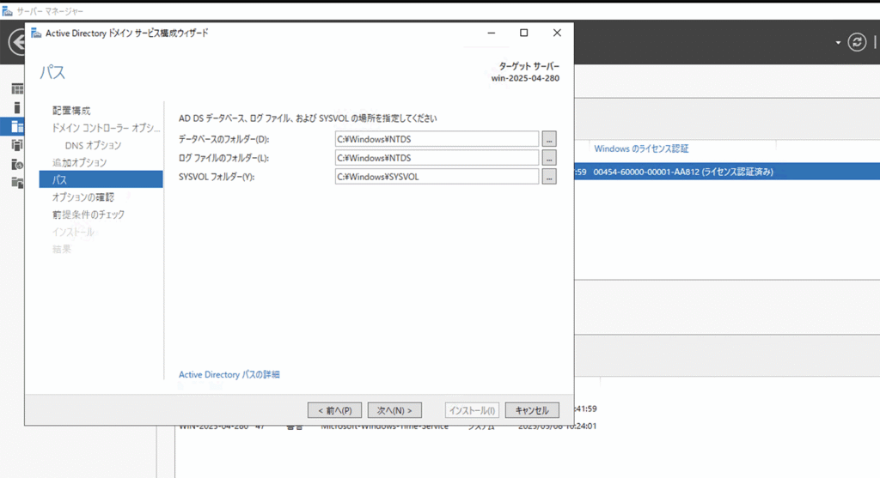Open Dashboard icon in Server Manager sidebar
The height and width of the screenshot is (478, 880).
17,89
